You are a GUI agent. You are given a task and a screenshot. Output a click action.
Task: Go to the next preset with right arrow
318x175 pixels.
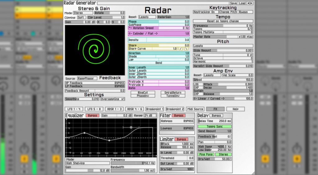point(252,3)
